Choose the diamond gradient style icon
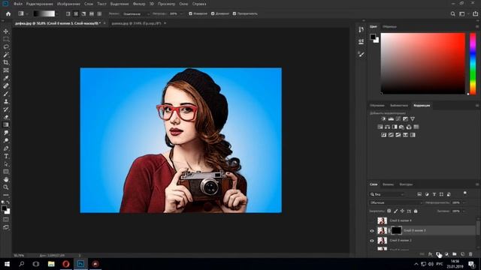The width and height of the screenshot is (481, 270). point(99,13)
